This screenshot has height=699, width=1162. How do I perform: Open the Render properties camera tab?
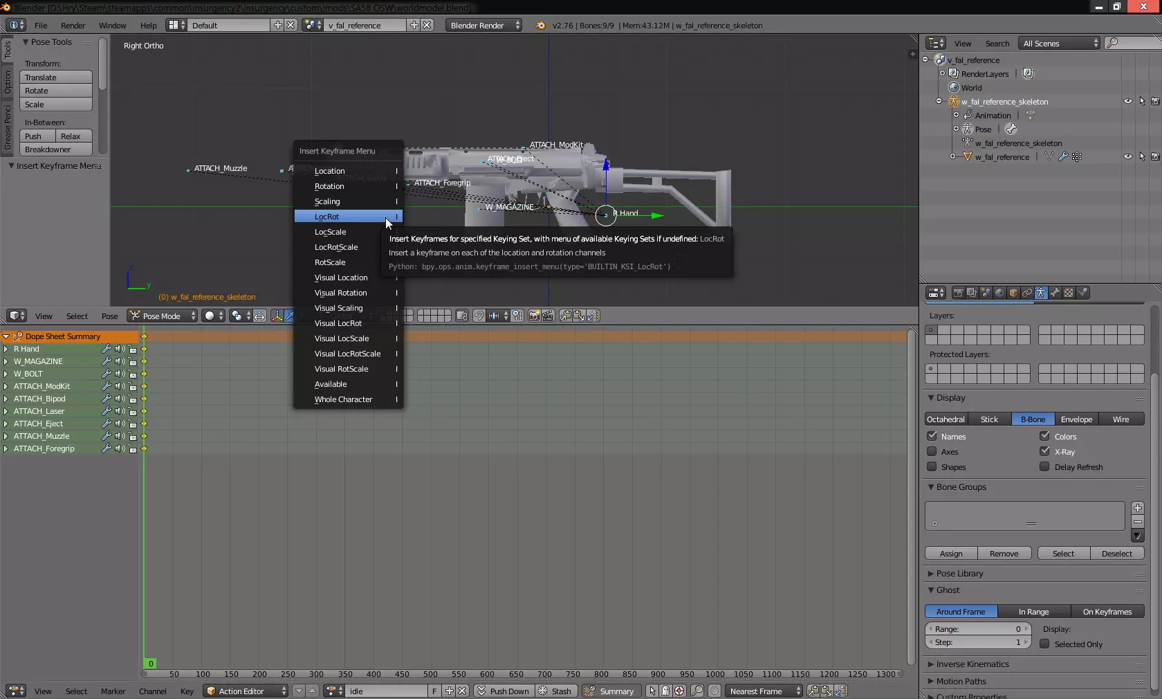coord(958,293)
